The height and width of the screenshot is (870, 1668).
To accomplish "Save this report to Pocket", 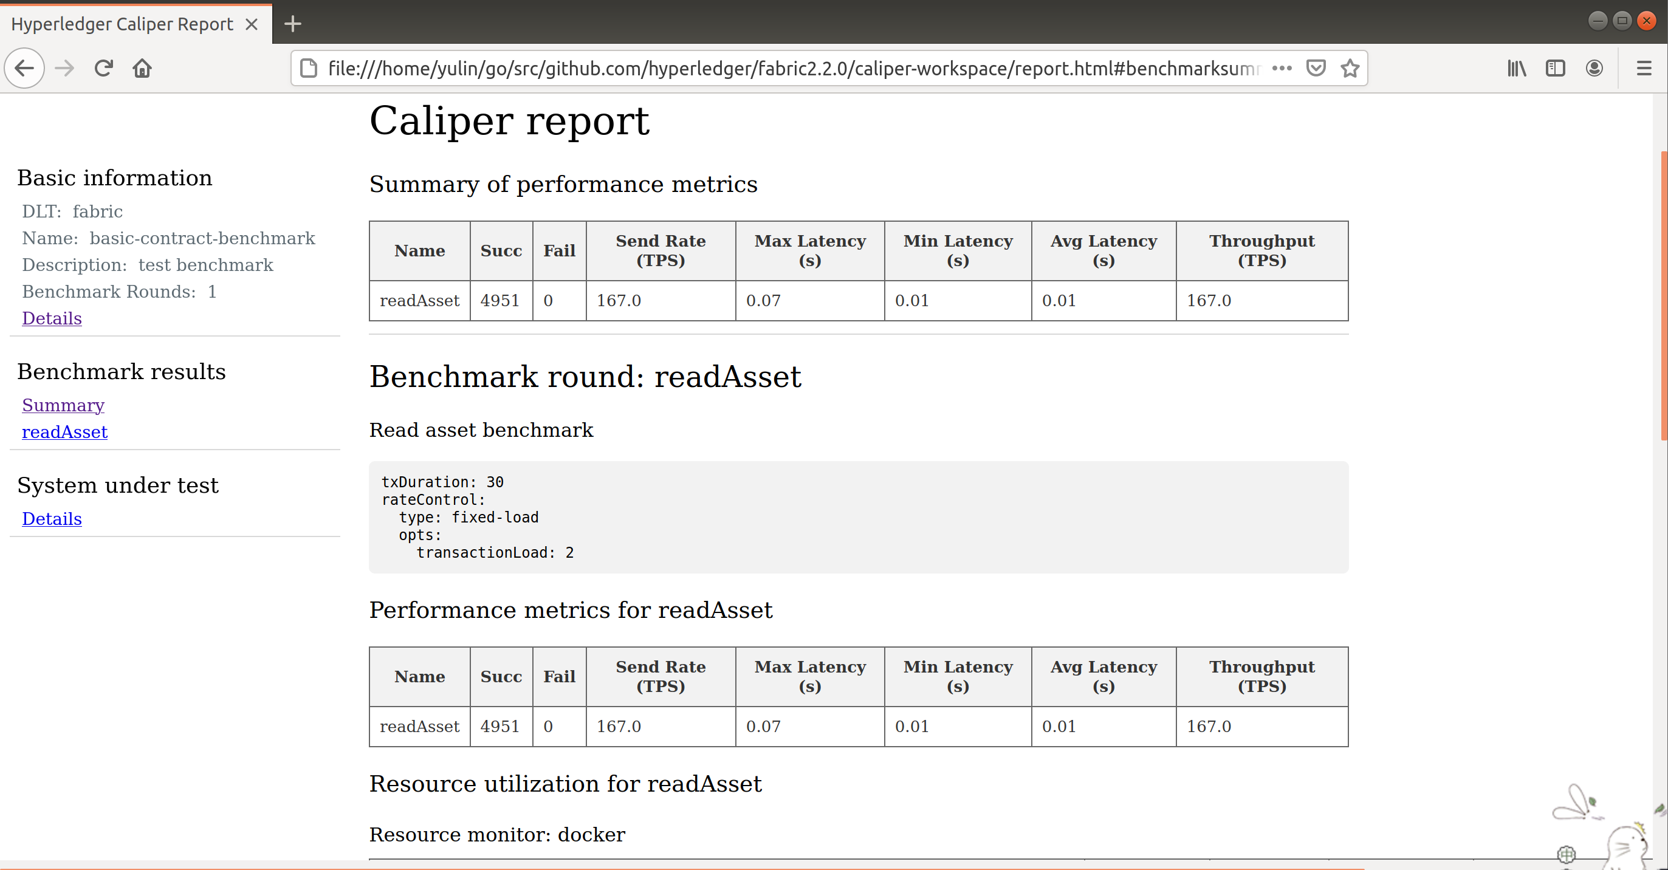I will pos(1316,68).
